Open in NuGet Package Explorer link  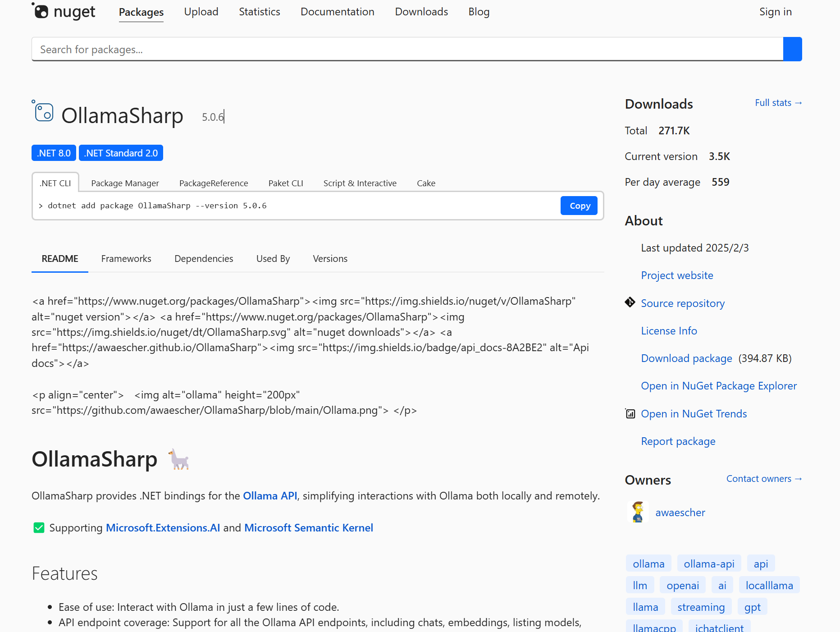point(719,386)
